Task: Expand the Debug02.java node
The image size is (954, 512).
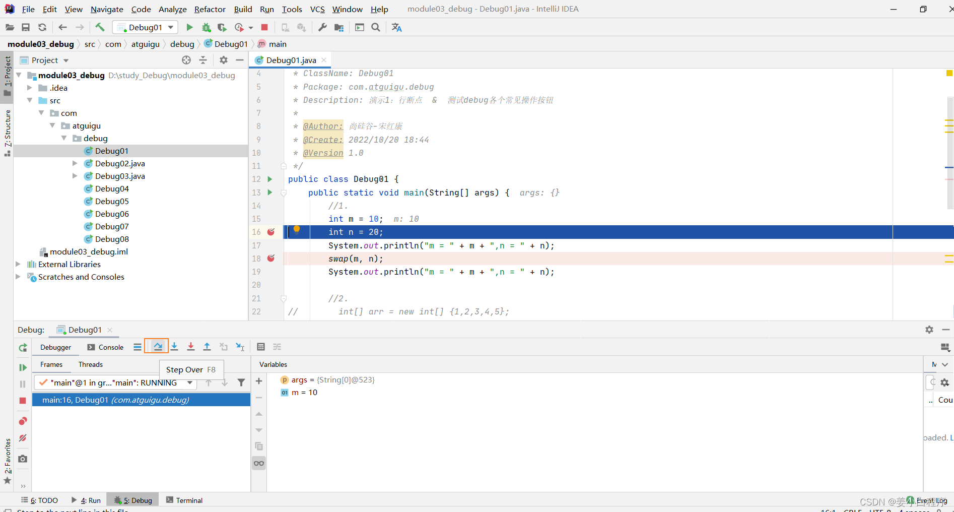Action: coord(75,163)
